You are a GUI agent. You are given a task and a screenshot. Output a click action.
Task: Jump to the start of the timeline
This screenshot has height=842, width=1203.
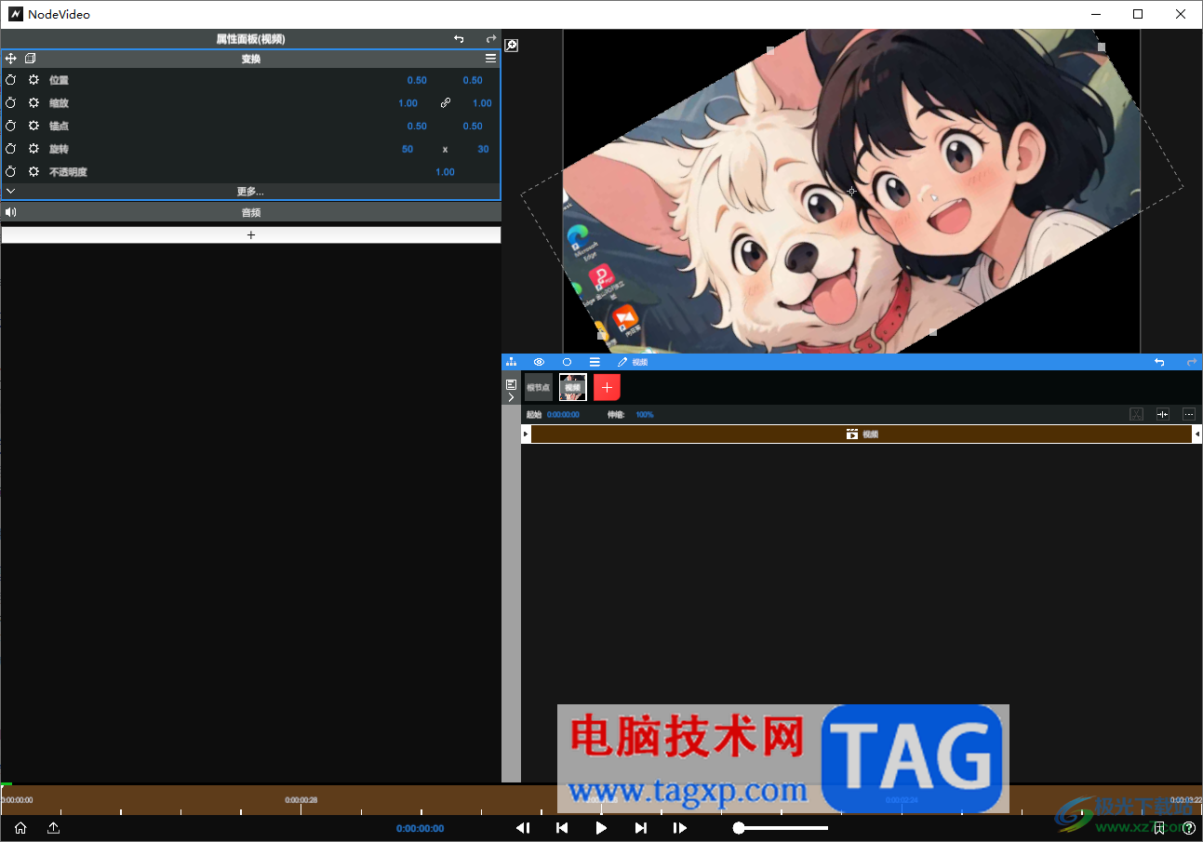(x=562, y=828)
